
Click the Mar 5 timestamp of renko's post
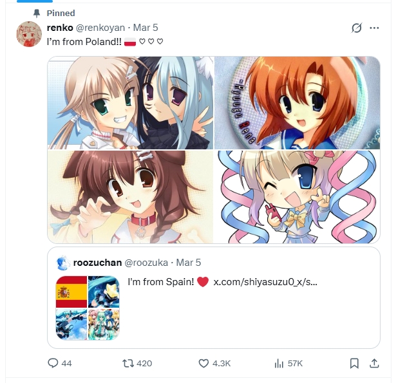146,28
